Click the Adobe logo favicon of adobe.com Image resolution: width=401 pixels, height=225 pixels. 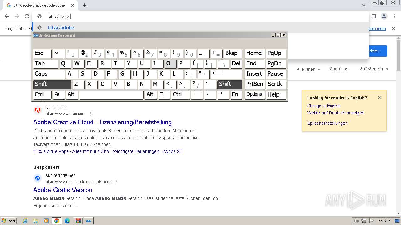38,110
